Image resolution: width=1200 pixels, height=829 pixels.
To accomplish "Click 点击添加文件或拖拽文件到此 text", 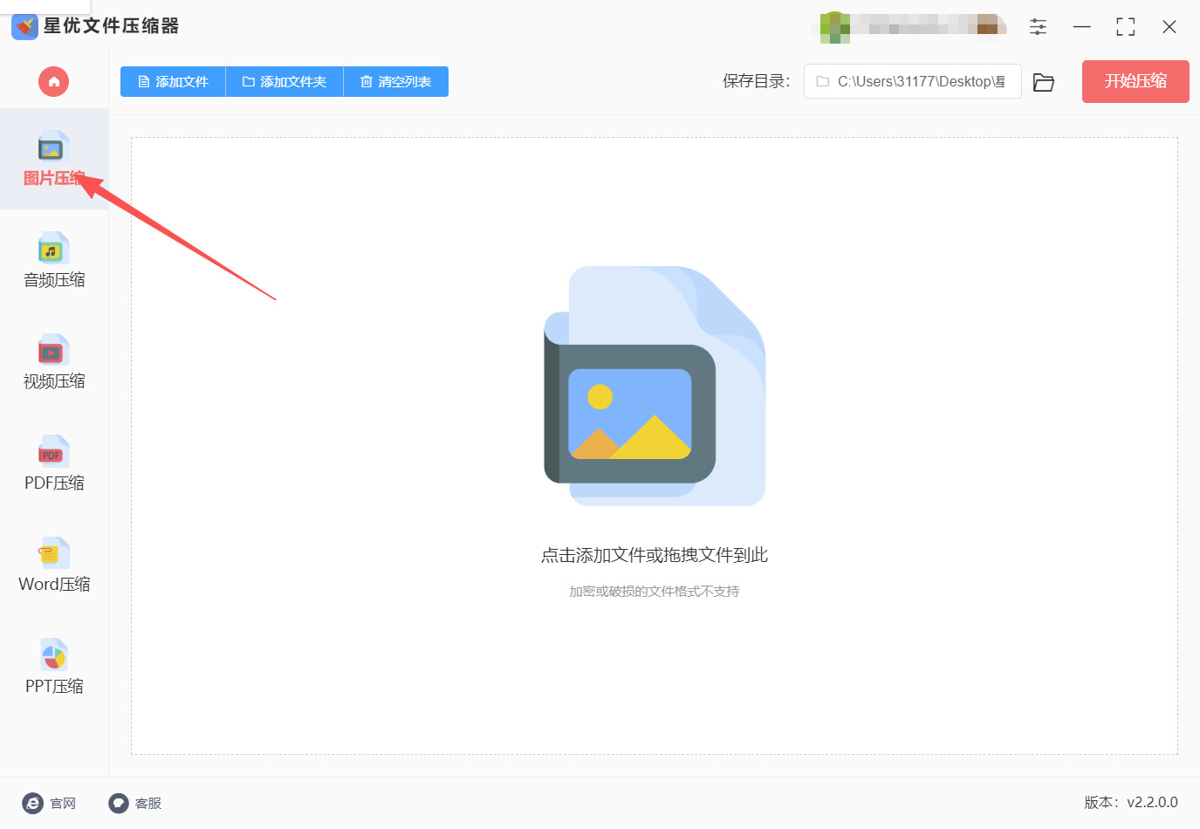I will pos(655,555).
